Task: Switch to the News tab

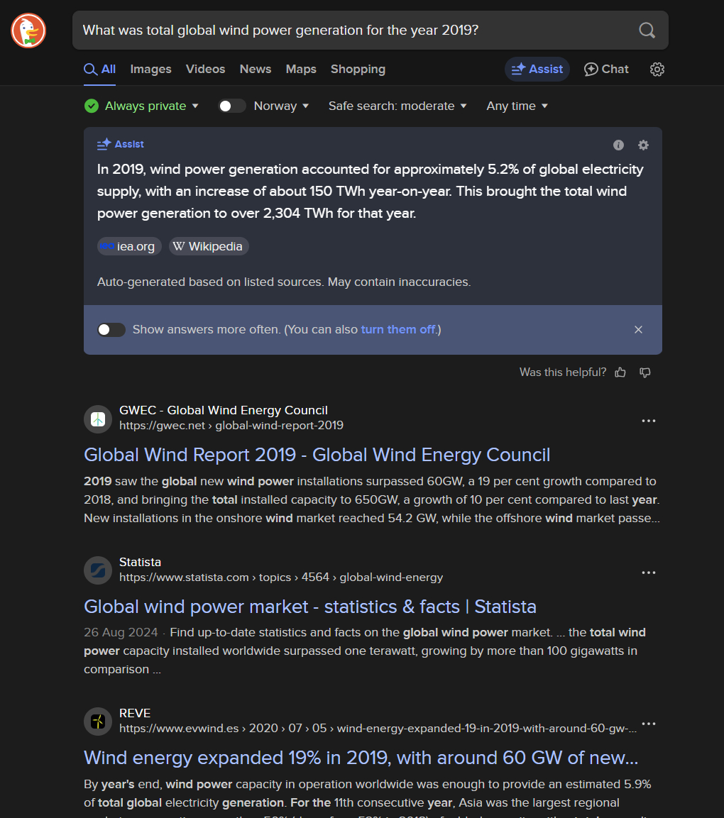Action: 256,70
